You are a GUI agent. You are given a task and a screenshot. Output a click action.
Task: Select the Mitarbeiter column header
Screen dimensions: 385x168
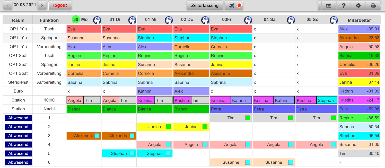(359, 20)
